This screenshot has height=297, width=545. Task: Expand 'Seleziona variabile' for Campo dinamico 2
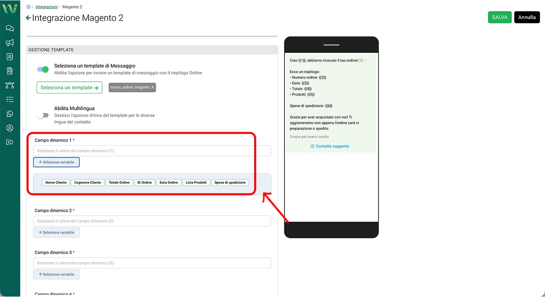coord(56,232)
